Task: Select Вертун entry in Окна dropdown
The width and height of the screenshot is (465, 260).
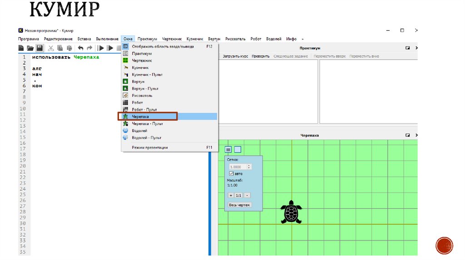Action: (169, 82)
